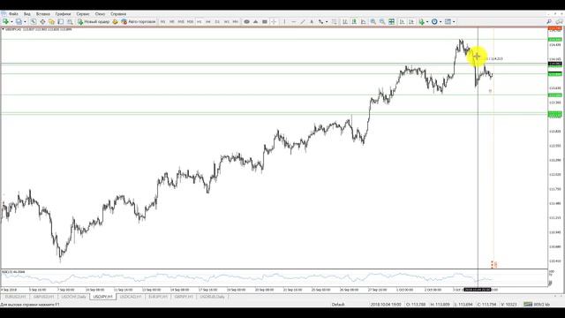
Task: Select the horizontal line tool
Action: pos(293,21)
